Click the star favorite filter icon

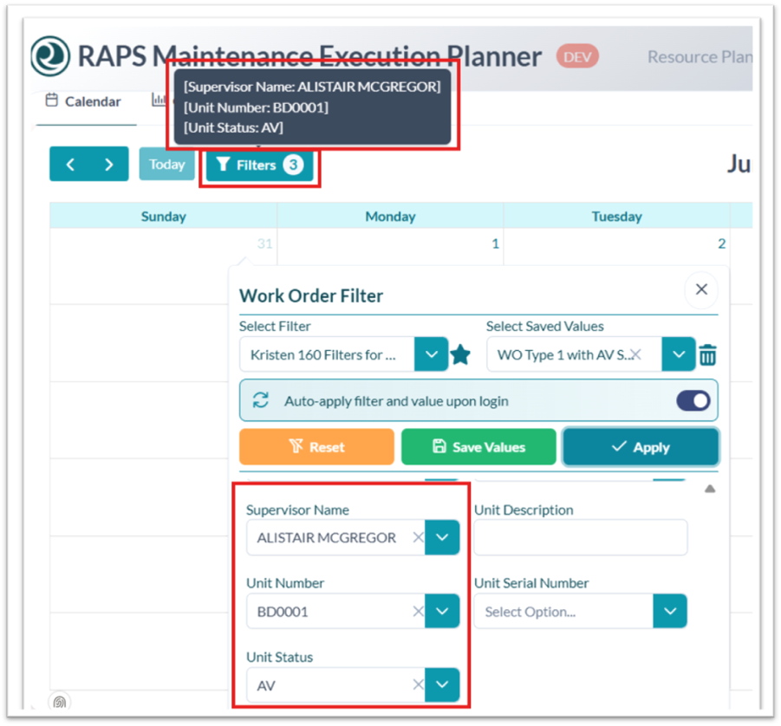click(x=460, y=354)
